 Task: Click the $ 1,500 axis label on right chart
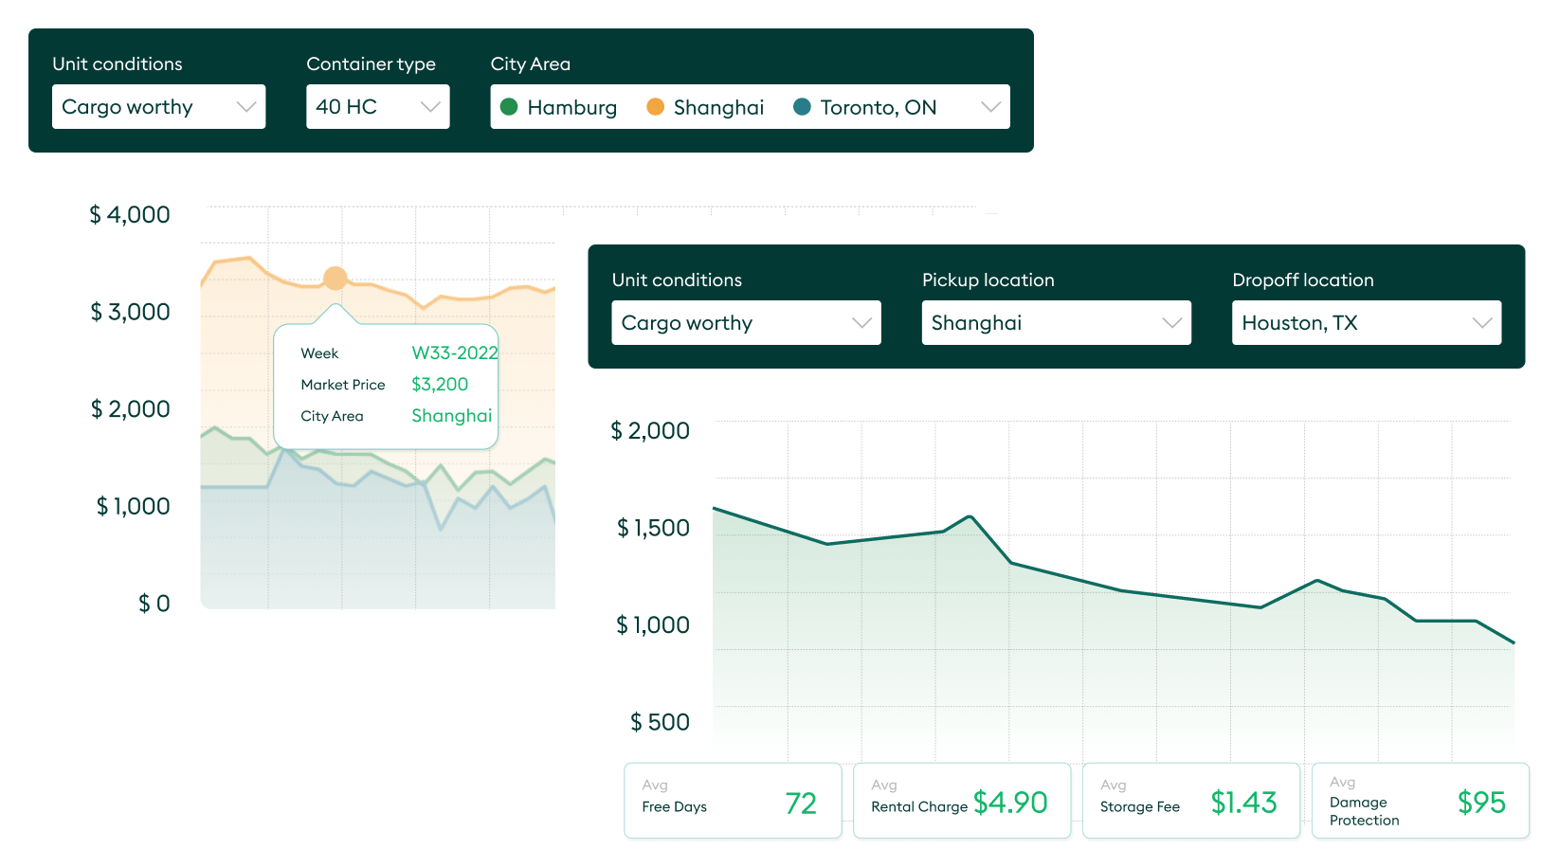(x=654, y=528)
